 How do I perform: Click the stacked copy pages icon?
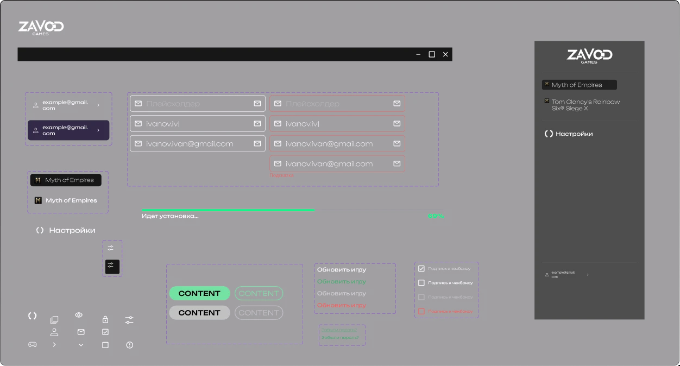54,320
